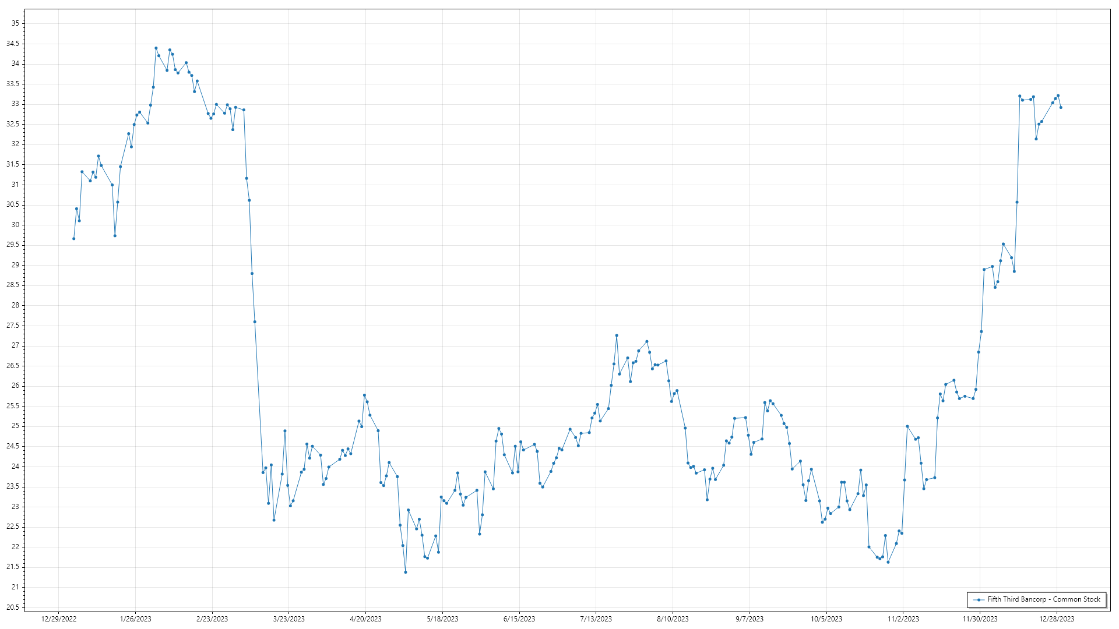Select the 3/23/2023 date axis label
Screen dimensions: 1119x629
point(289,619)
